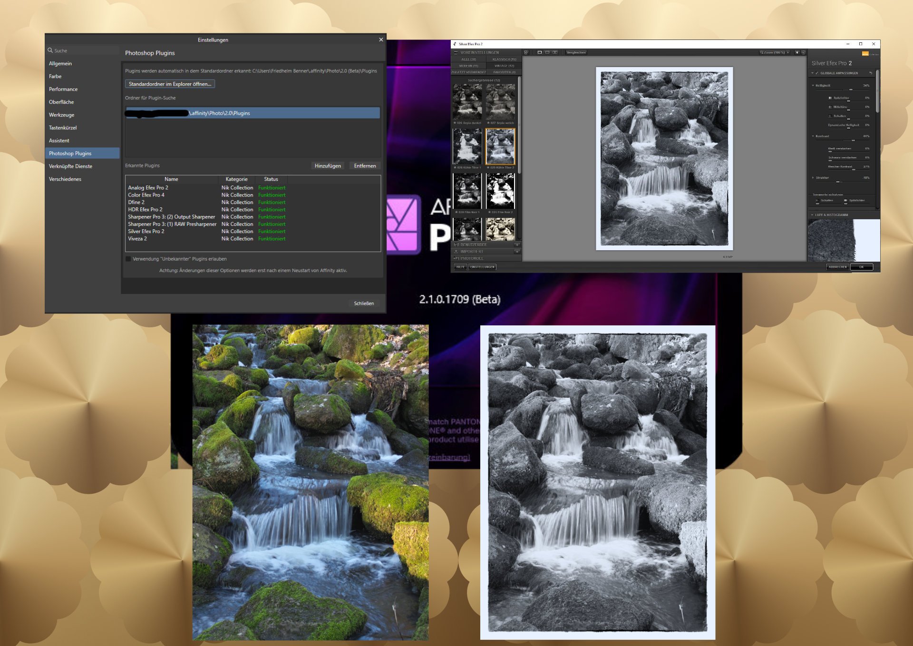Click the Spitzlichter brightness icon
Image resolution: width=913 pixels, height=646 pixels.
[x=830, y=98]
